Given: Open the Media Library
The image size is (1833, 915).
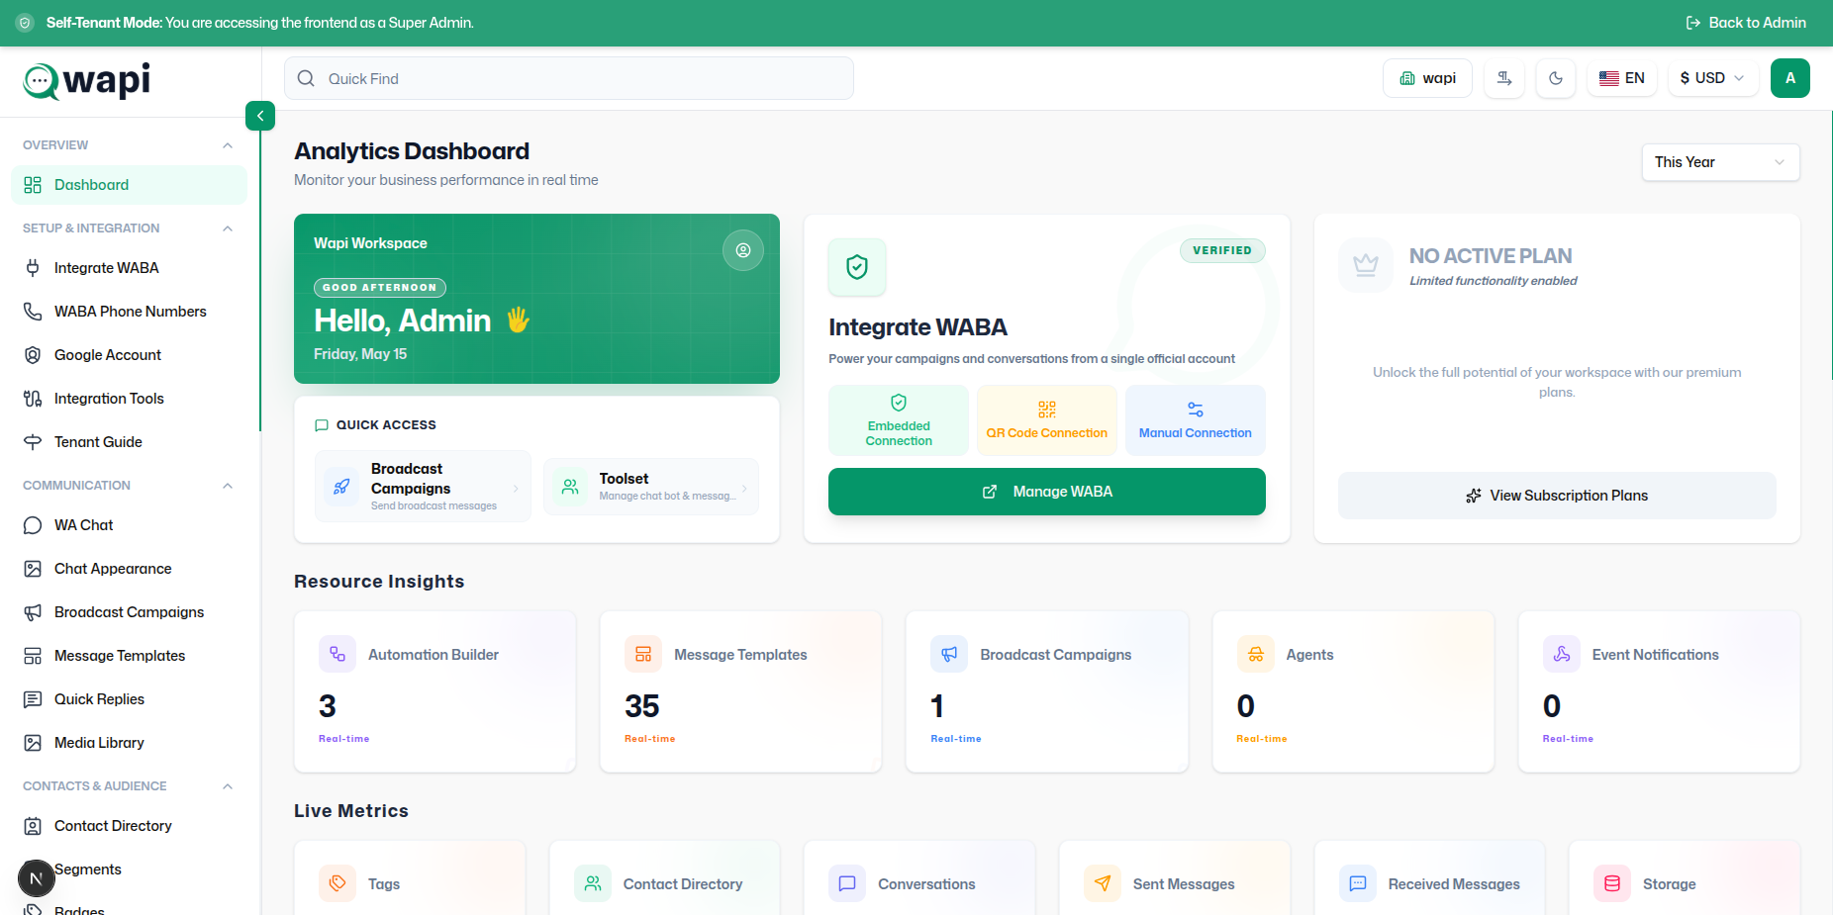Looking at the screenshot, I should [129, 743].
